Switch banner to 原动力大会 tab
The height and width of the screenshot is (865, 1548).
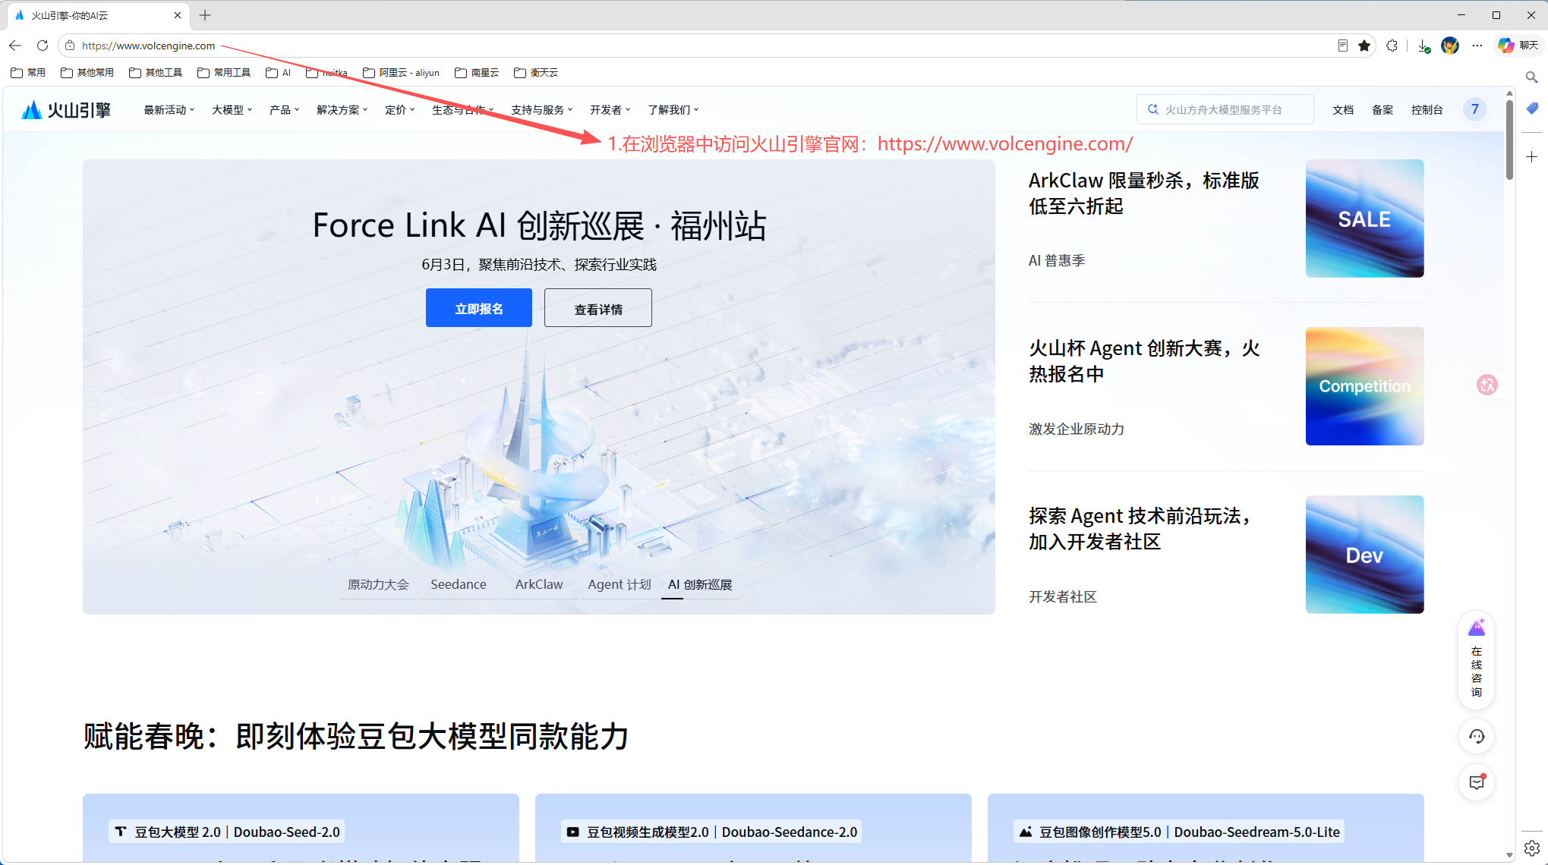(x=378, y=584)
